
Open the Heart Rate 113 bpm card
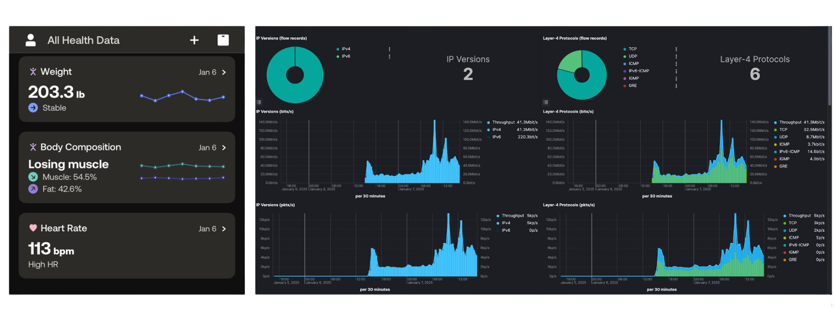(x=127, y=246)
